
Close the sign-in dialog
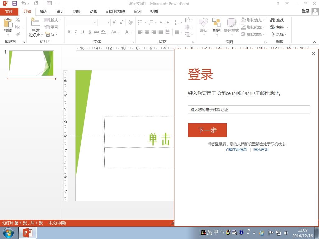point(313,54)
